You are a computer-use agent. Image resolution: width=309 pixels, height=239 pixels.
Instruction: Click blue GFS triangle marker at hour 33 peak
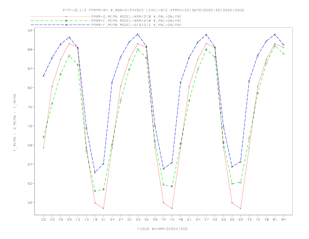tap(138, 34)
